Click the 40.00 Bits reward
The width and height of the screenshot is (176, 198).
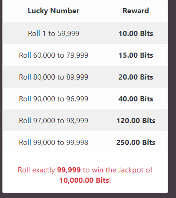136,99
